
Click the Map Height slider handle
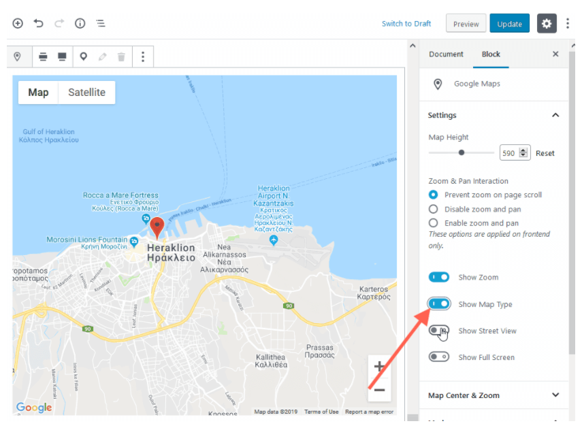[x=462, y=152]
